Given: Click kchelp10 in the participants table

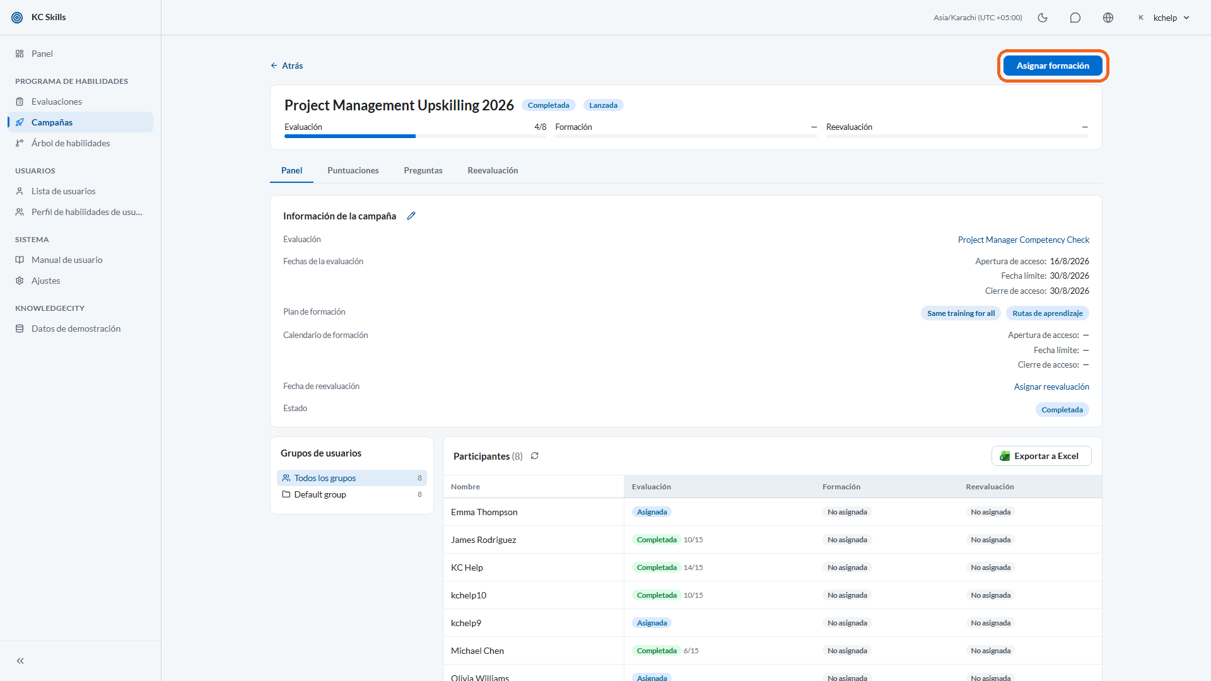Looking at the screenshot, I should (x=469, y=595).
